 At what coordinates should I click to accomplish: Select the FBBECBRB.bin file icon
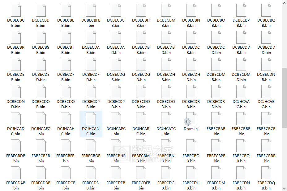pyautogui.click(x=266, y=146)
